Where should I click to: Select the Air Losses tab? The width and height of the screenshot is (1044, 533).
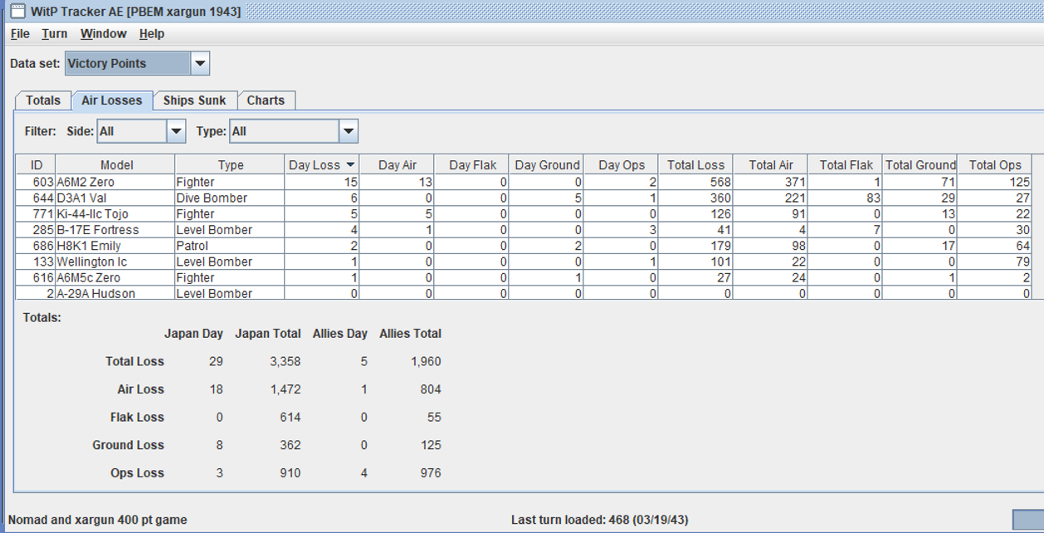(x=112, y=100)
